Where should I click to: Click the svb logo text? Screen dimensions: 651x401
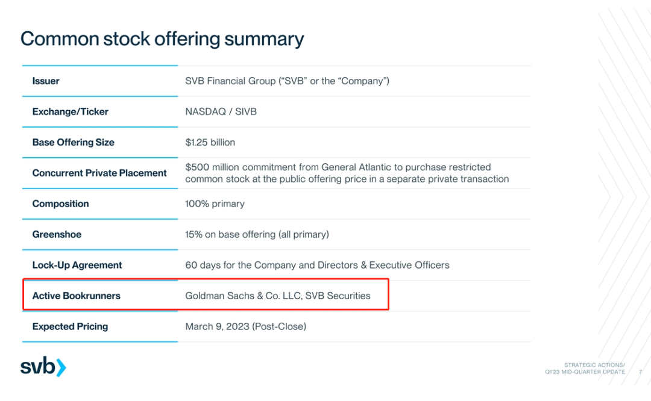tap(38, 366)
